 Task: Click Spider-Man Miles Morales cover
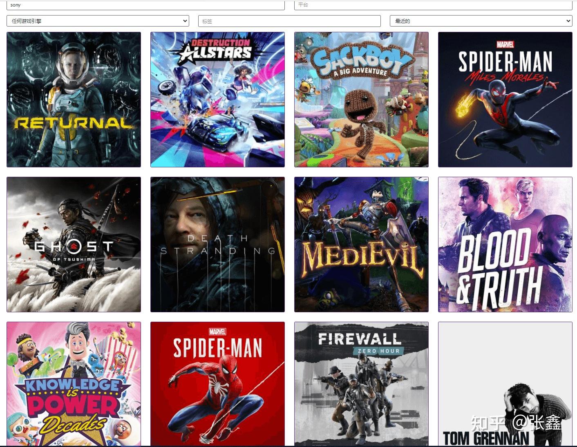505,100
